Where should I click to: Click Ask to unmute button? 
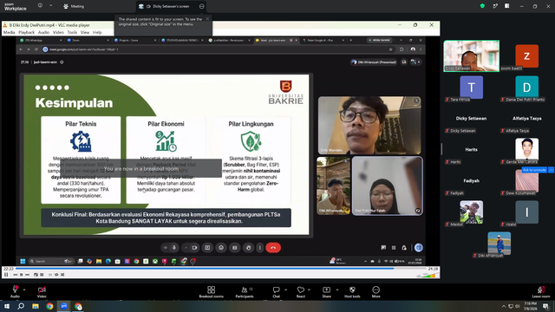pos(534,170)
